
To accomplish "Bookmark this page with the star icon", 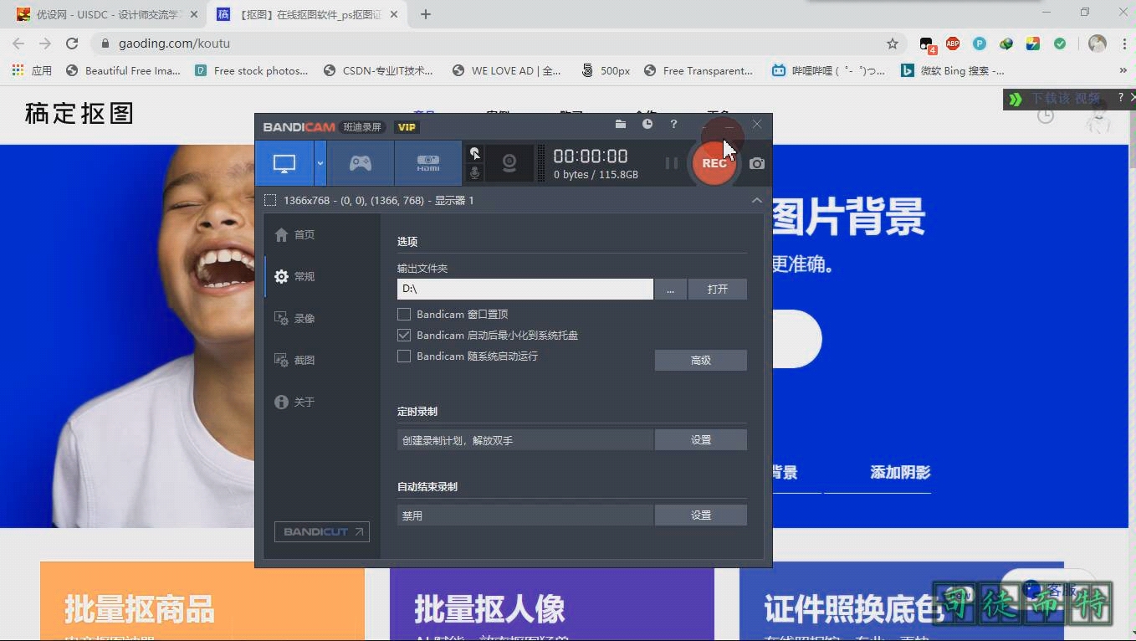I will click(893, 44).
